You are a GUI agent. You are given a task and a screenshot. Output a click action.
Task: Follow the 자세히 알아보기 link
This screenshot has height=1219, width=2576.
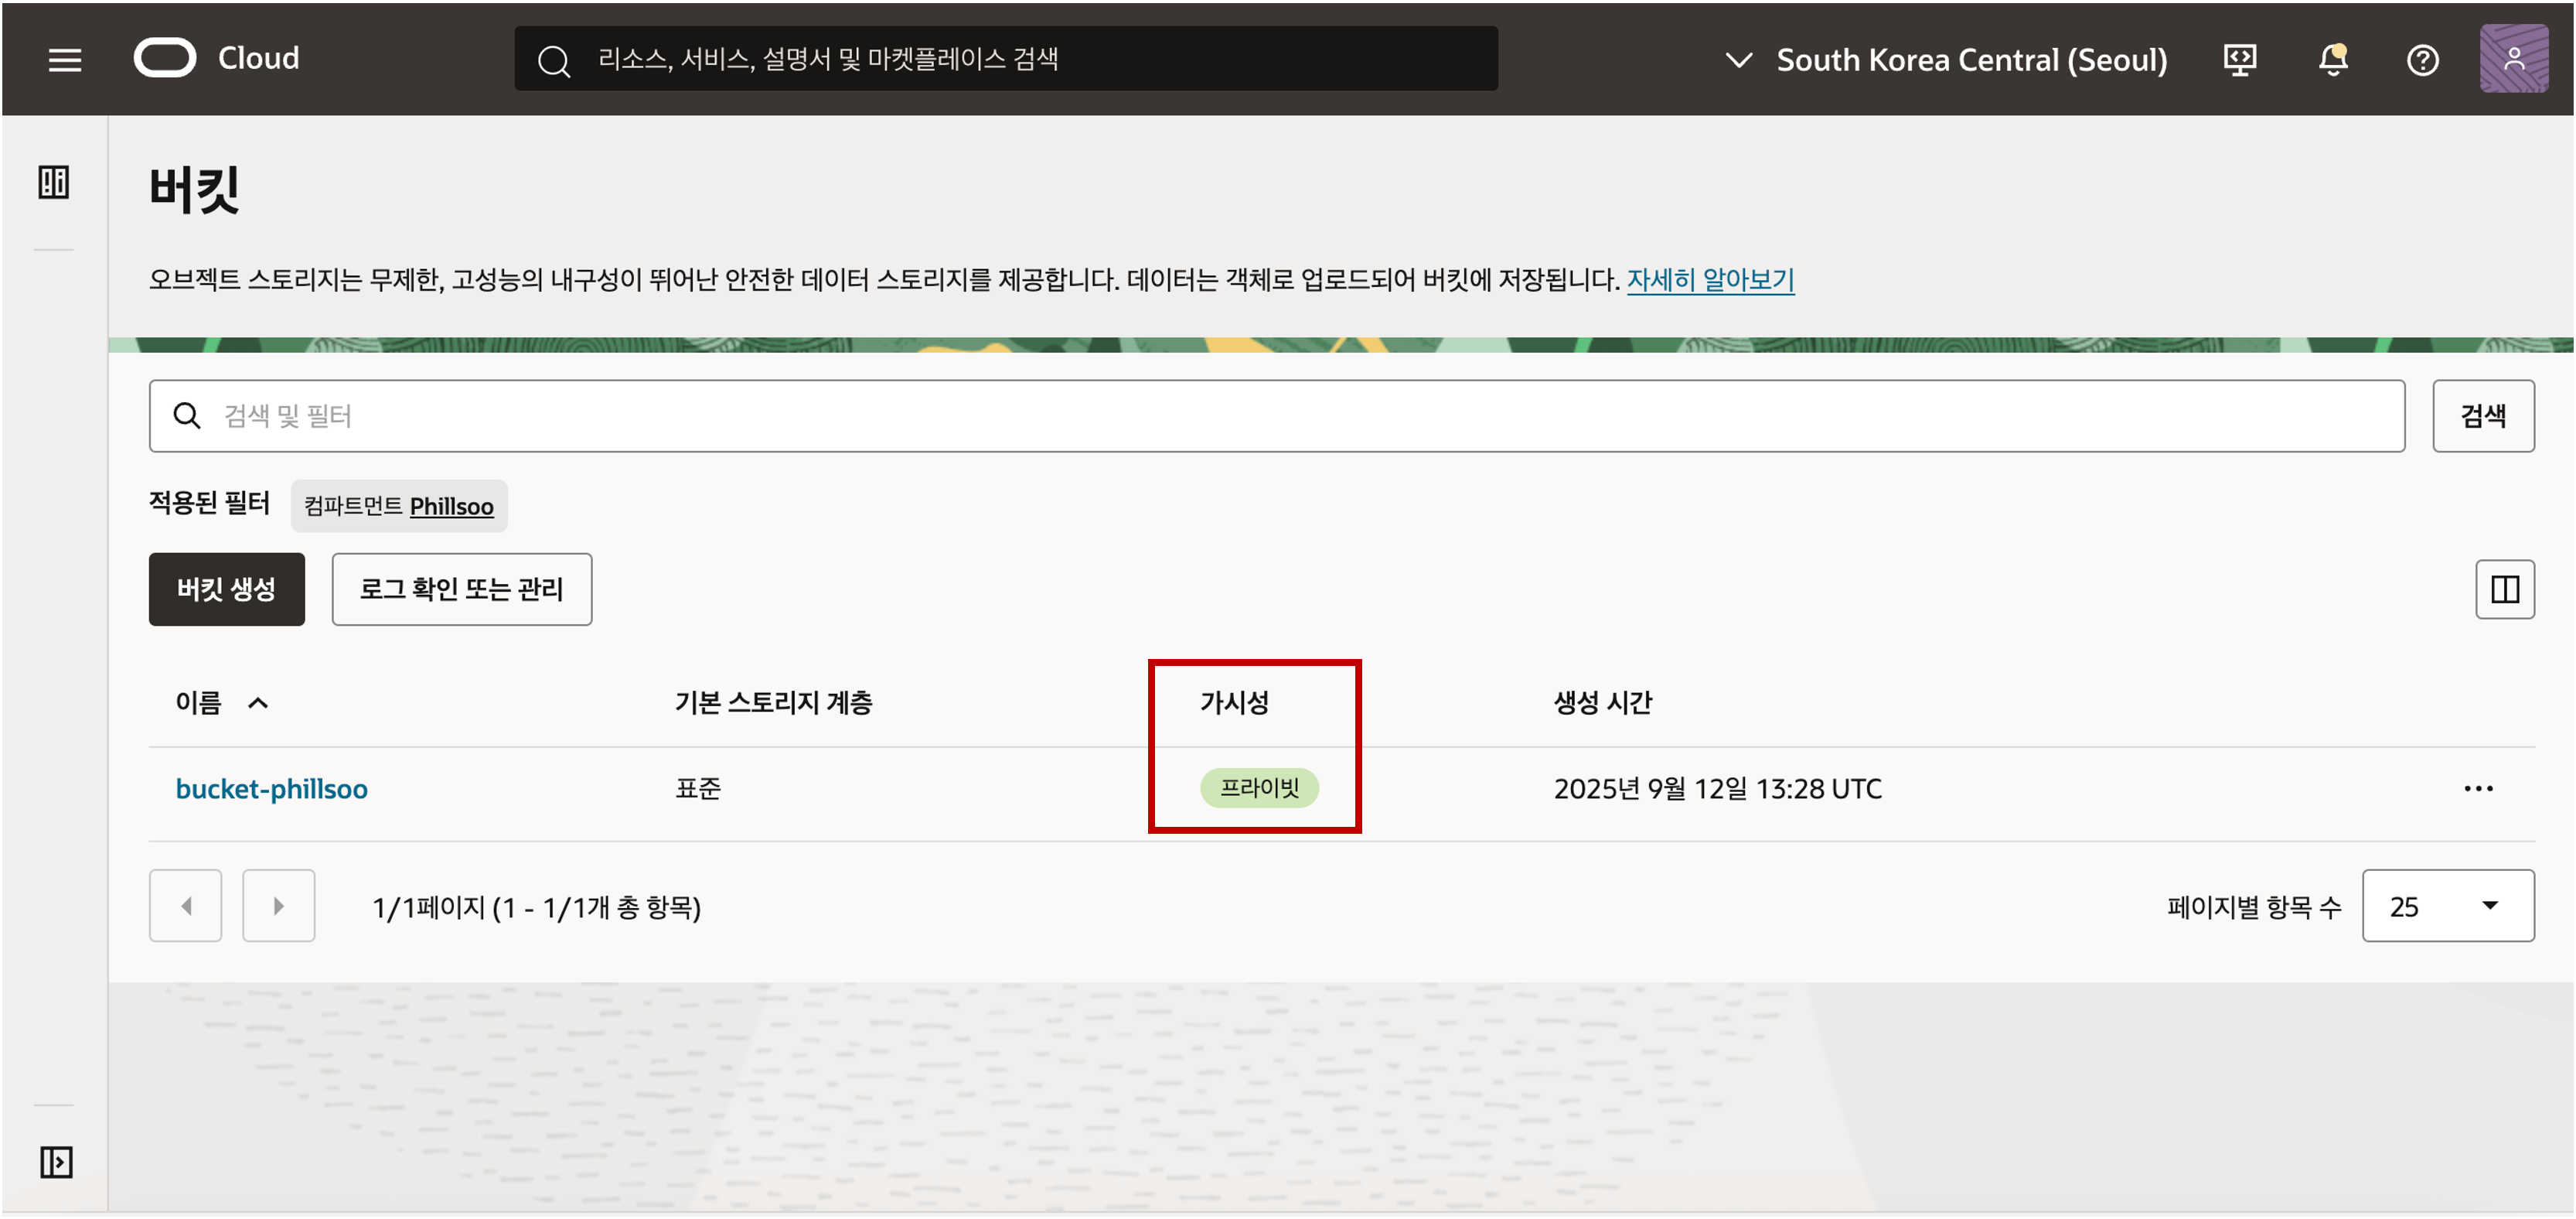click(1710, 279)
